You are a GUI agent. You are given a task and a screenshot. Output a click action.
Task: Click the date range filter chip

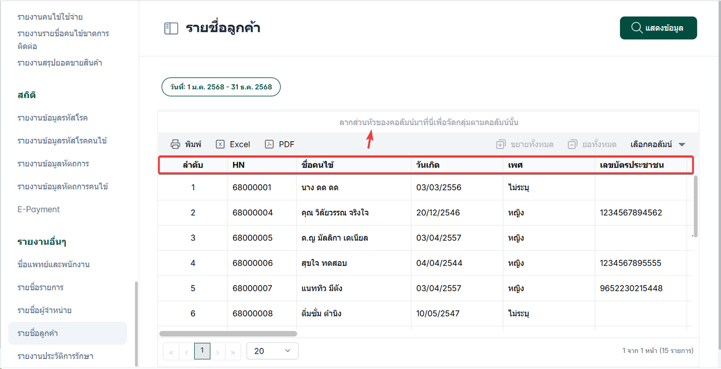point(221,87)
